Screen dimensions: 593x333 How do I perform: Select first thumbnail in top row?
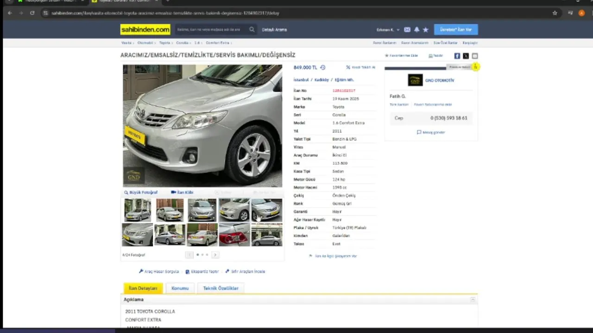(138, 210)
